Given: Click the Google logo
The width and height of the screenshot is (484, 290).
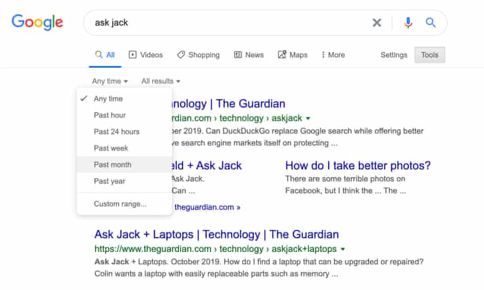Looking at the screenshot, I should pyautogui.click(x=38, y=22).
